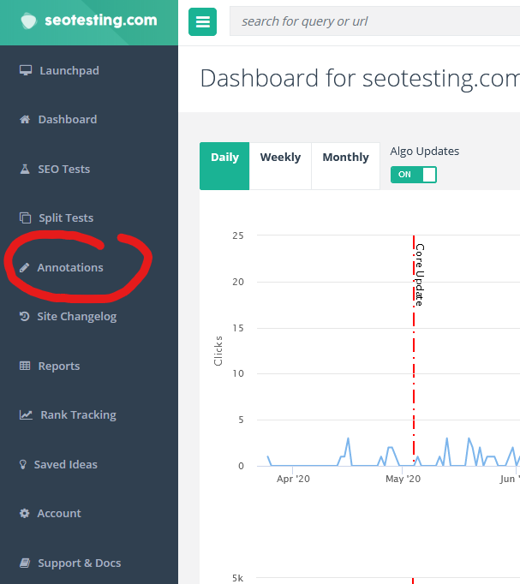Screen dimensions: 520x584
Task: Click the Dashboard for seotesting.com heading
Action: point(360,78)
